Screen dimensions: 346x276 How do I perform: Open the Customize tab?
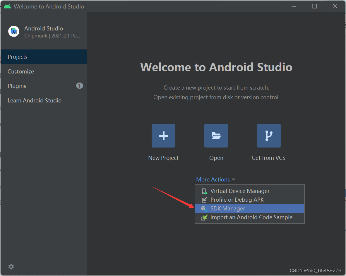pos(44,71)
